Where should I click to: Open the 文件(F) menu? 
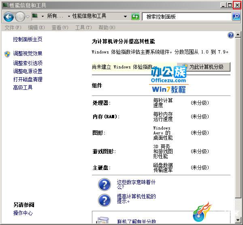click(x=13, y=28)
